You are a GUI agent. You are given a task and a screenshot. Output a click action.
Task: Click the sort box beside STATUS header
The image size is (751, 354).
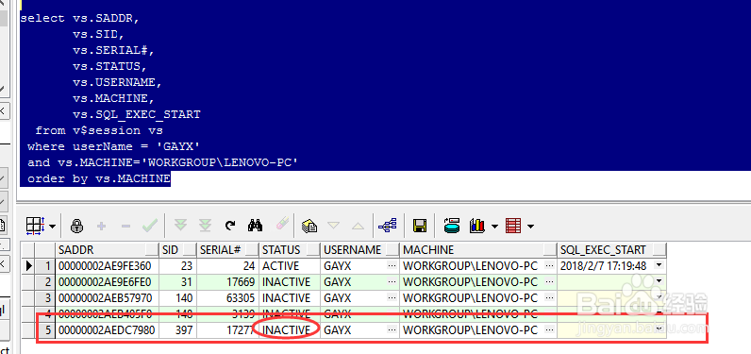tap(313, 249)
